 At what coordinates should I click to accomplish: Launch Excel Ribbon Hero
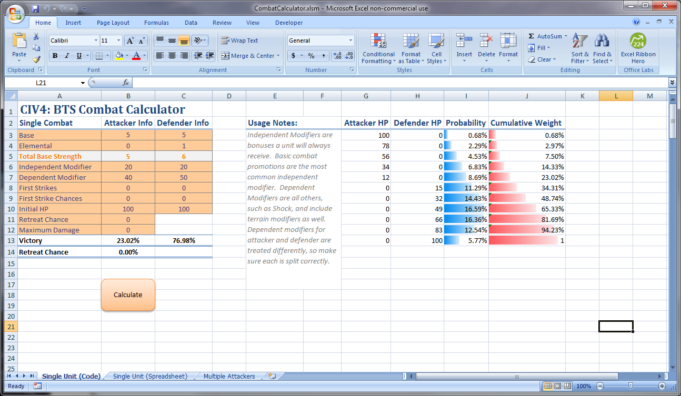(x=638, y=48)
